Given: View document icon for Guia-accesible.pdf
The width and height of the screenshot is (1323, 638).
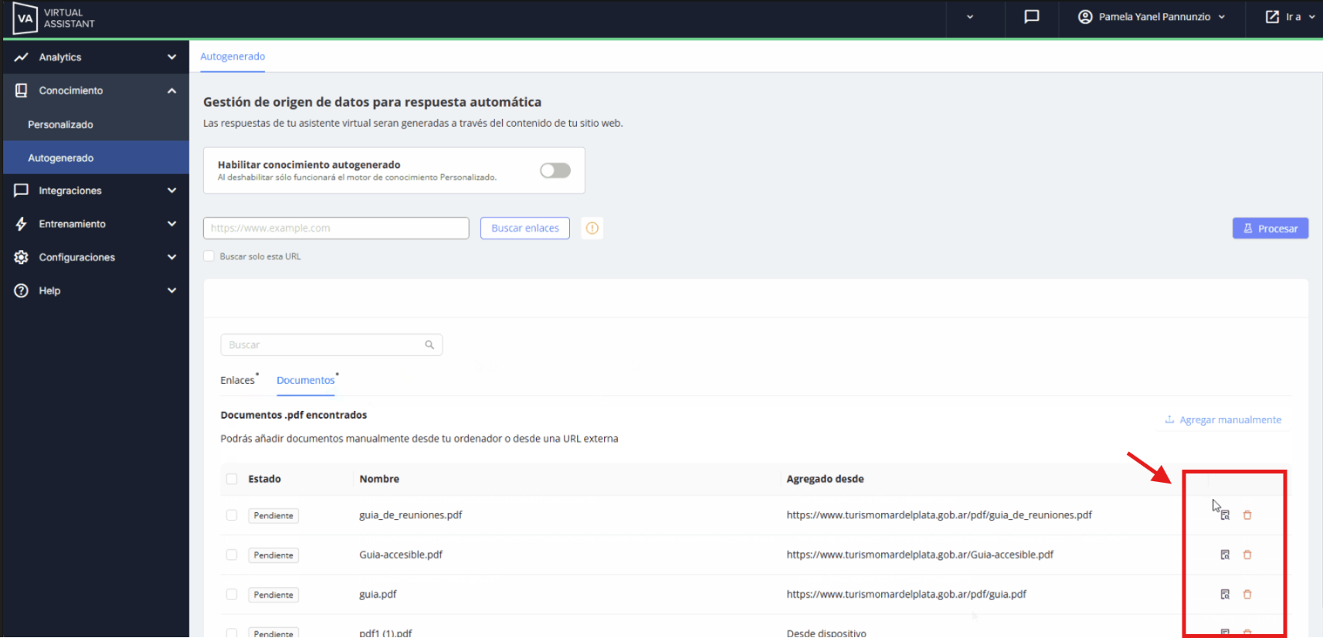Looking at the screenshot, I should pyautogui.click(x=1225, y=555).
